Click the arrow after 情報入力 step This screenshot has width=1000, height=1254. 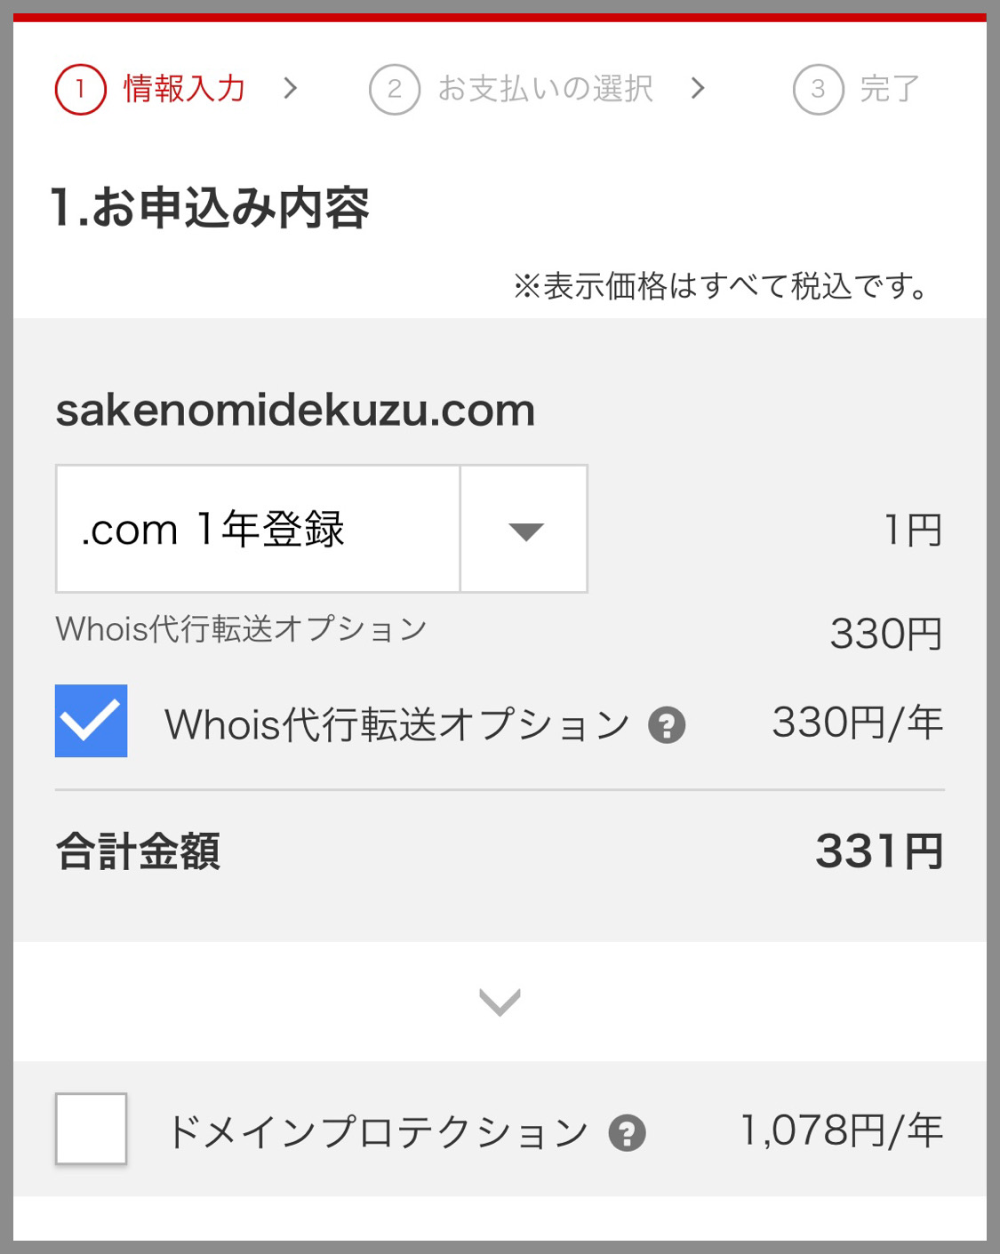(290, 88)
